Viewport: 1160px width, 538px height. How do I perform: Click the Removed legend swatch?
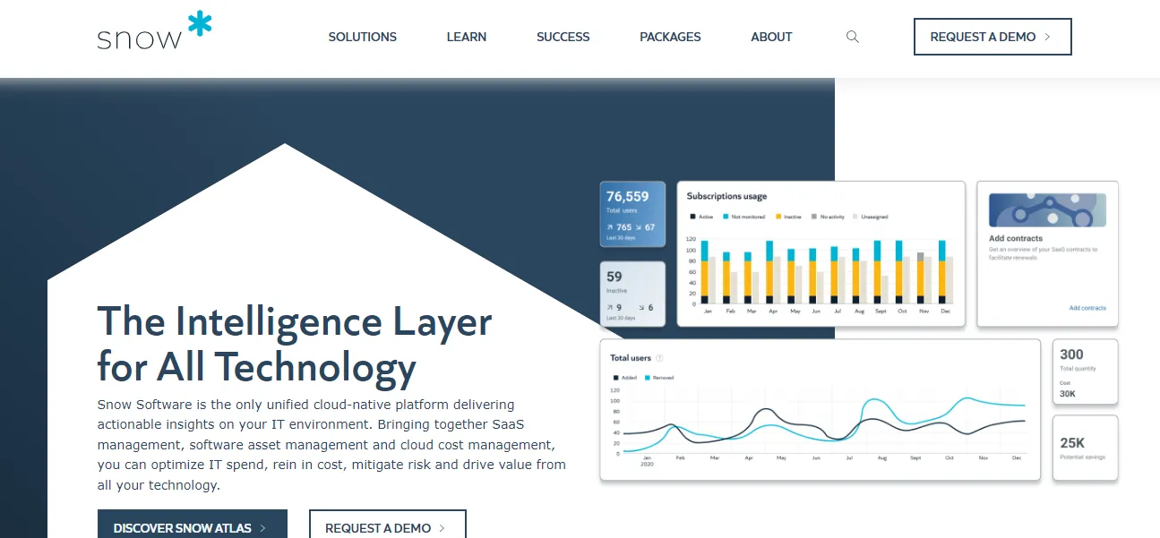click(648, 378)
